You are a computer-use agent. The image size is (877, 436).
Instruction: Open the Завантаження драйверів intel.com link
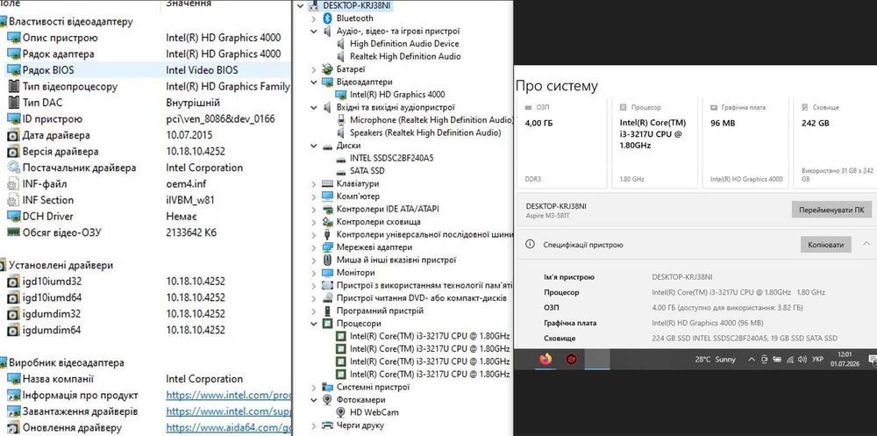(228, 411)
